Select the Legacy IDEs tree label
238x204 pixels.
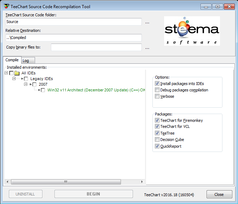pos(42,79)
